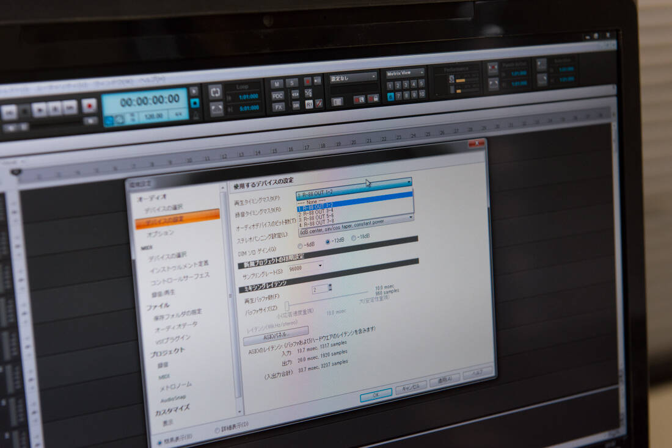
Task: Select オーディオデータ in the sidebar
Action: pyautogui.click(x=176, y=327)
